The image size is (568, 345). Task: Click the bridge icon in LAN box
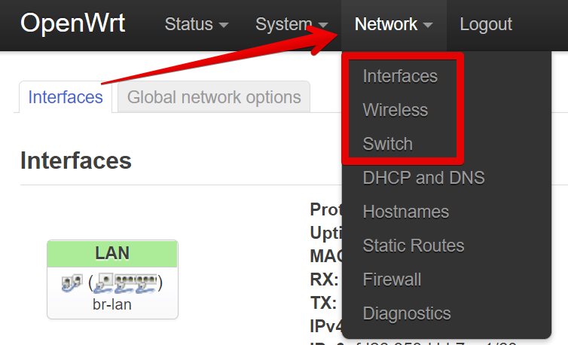[x=72, y=283]
